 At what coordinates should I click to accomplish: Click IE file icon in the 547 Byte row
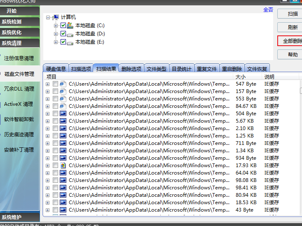click(63, 84)
